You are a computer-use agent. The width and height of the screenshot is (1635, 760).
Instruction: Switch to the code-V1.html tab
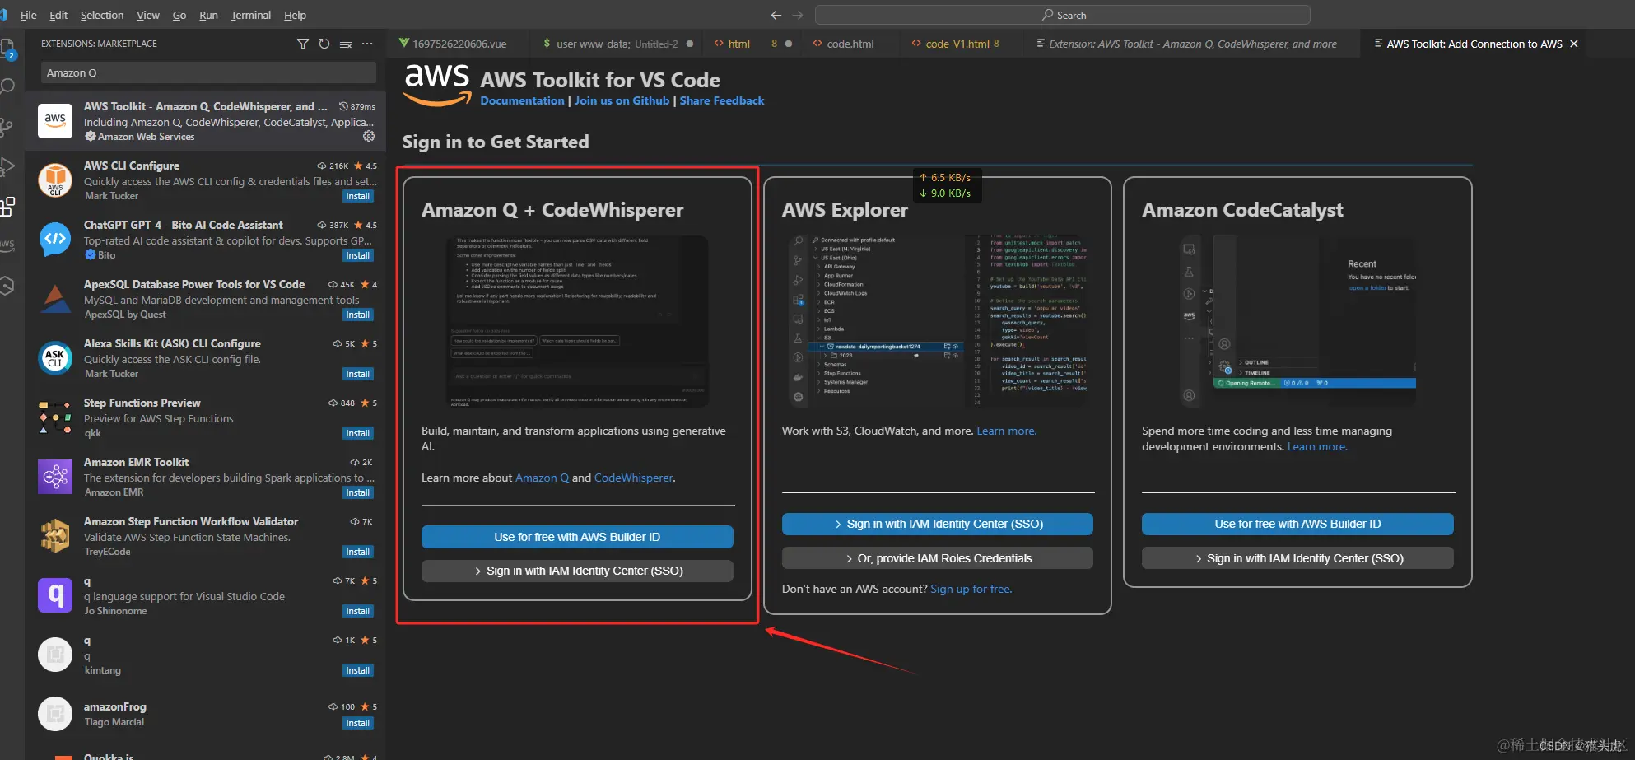pos(962,44)
